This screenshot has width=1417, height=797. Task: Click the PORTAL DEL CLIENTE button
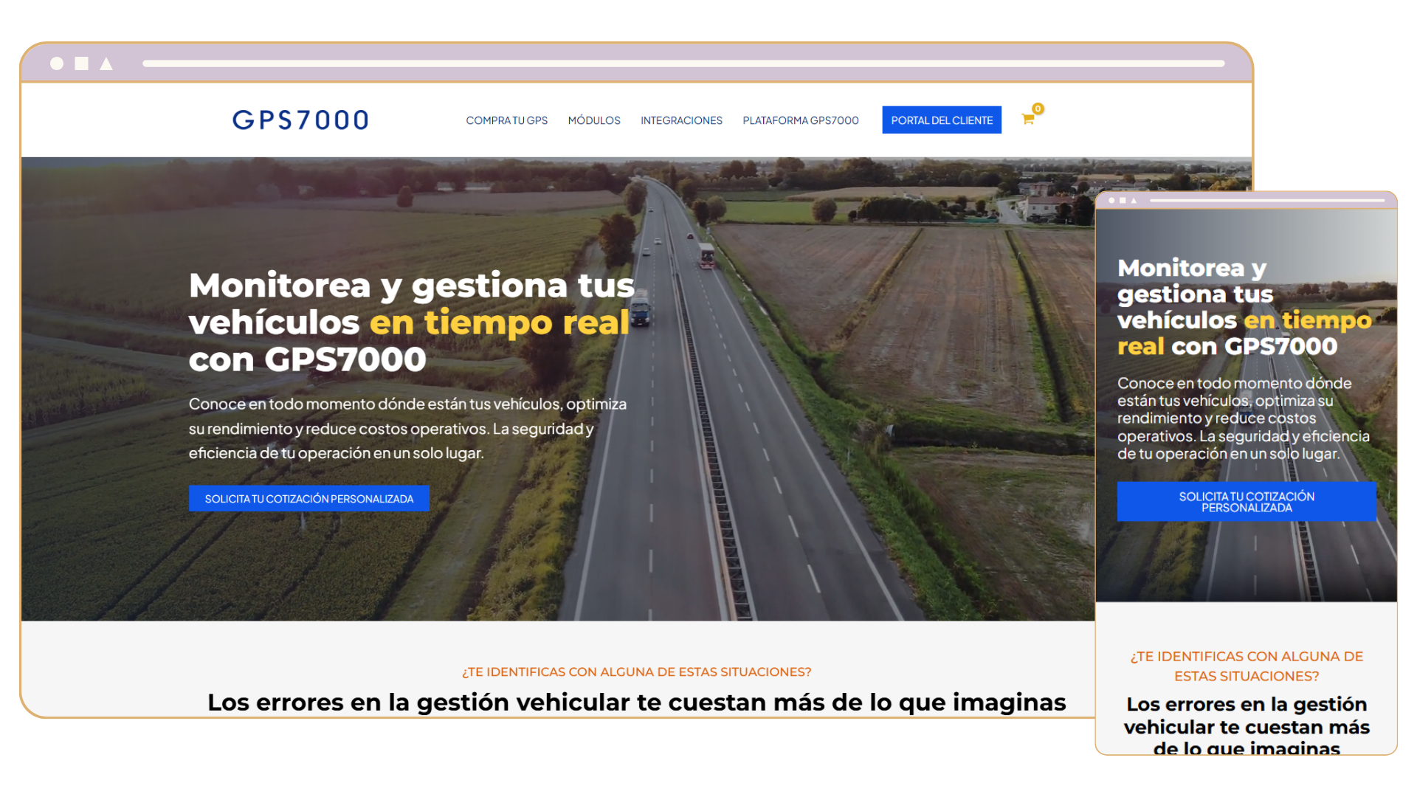click(942, 120)
